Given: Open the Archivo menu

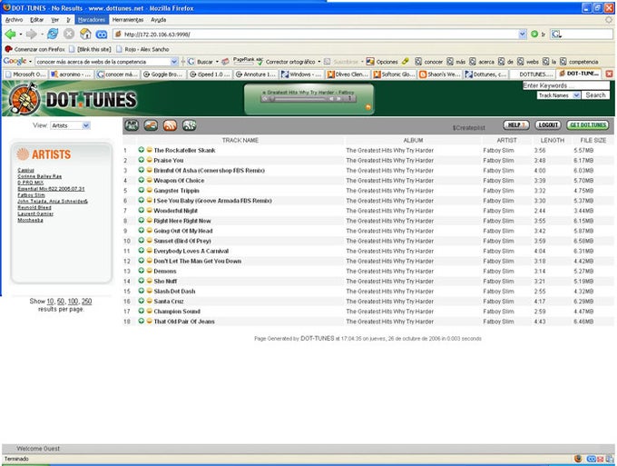Looking at the screenshot, I should pos(14,20).
